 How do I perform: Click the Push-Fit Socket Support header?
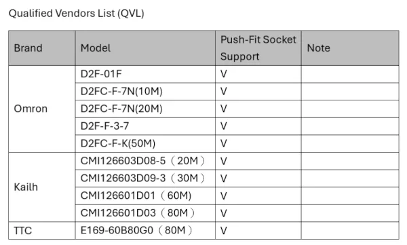pos(258,48)
